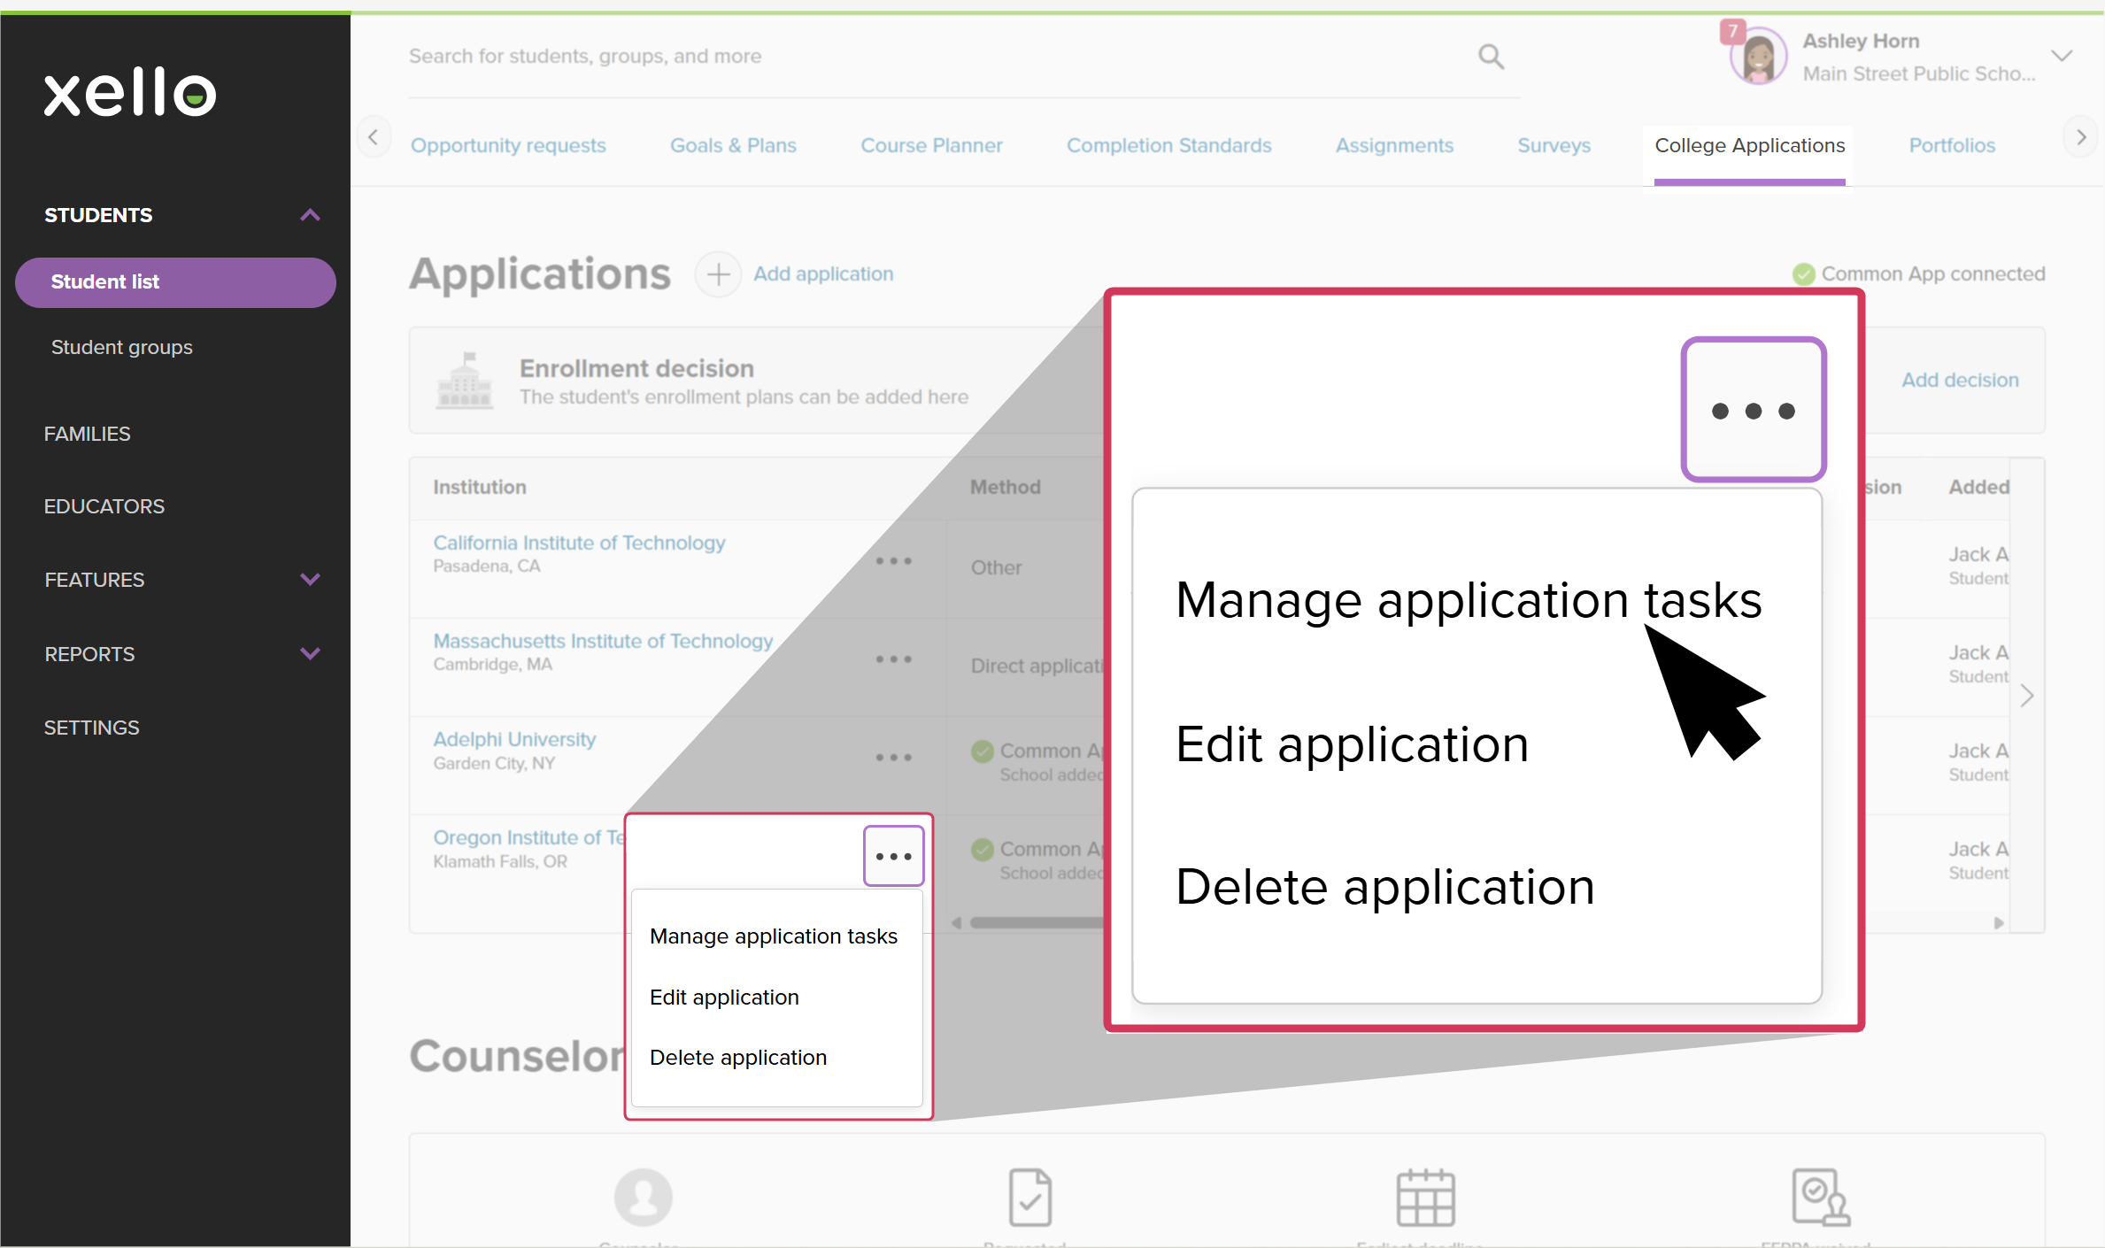Viewport: 2105px width, 1248px height.
Task: Click the Add decision link
Action: (x=1960, y=380)
